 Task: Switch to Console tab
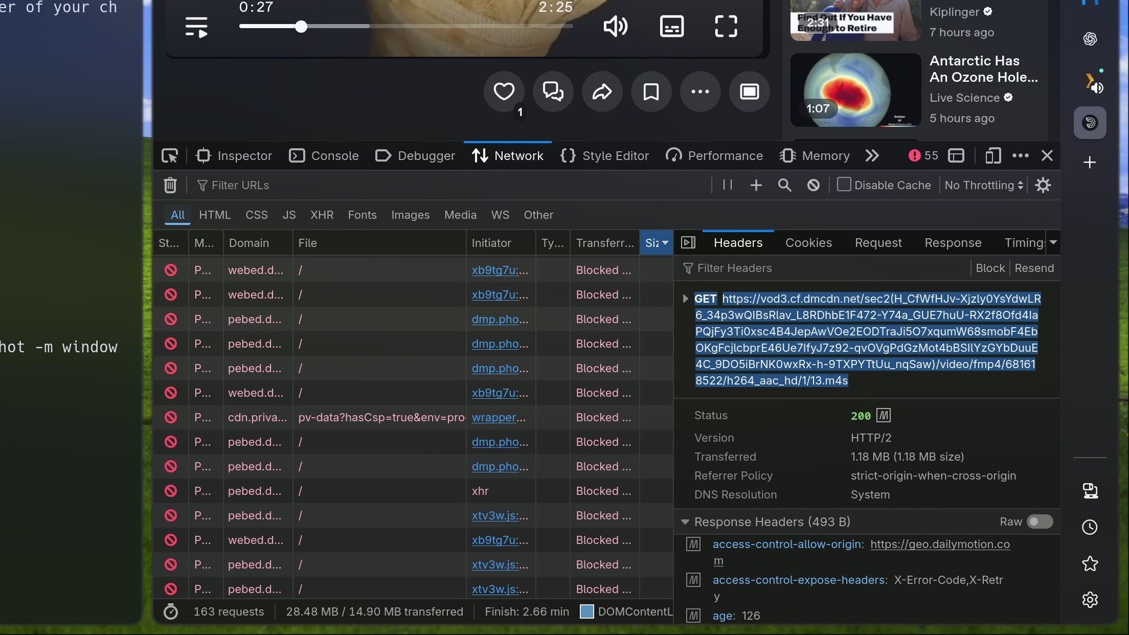coord(324,155)
